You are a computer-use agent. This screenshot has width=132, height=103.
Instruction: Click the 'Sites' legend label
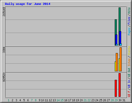pos(129,62)
